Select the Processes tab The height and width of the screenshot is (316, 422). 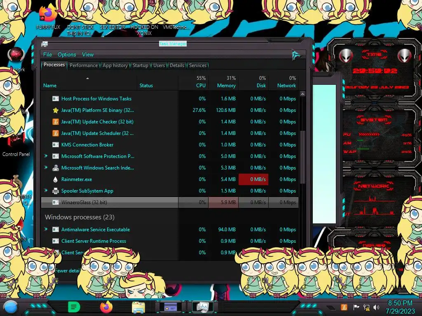(x=54, y=65)
